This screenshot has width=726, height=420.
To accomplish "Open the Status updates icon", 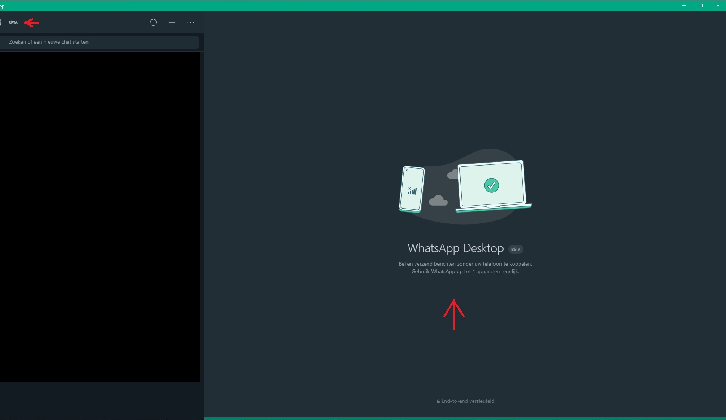I will (153, 22).
